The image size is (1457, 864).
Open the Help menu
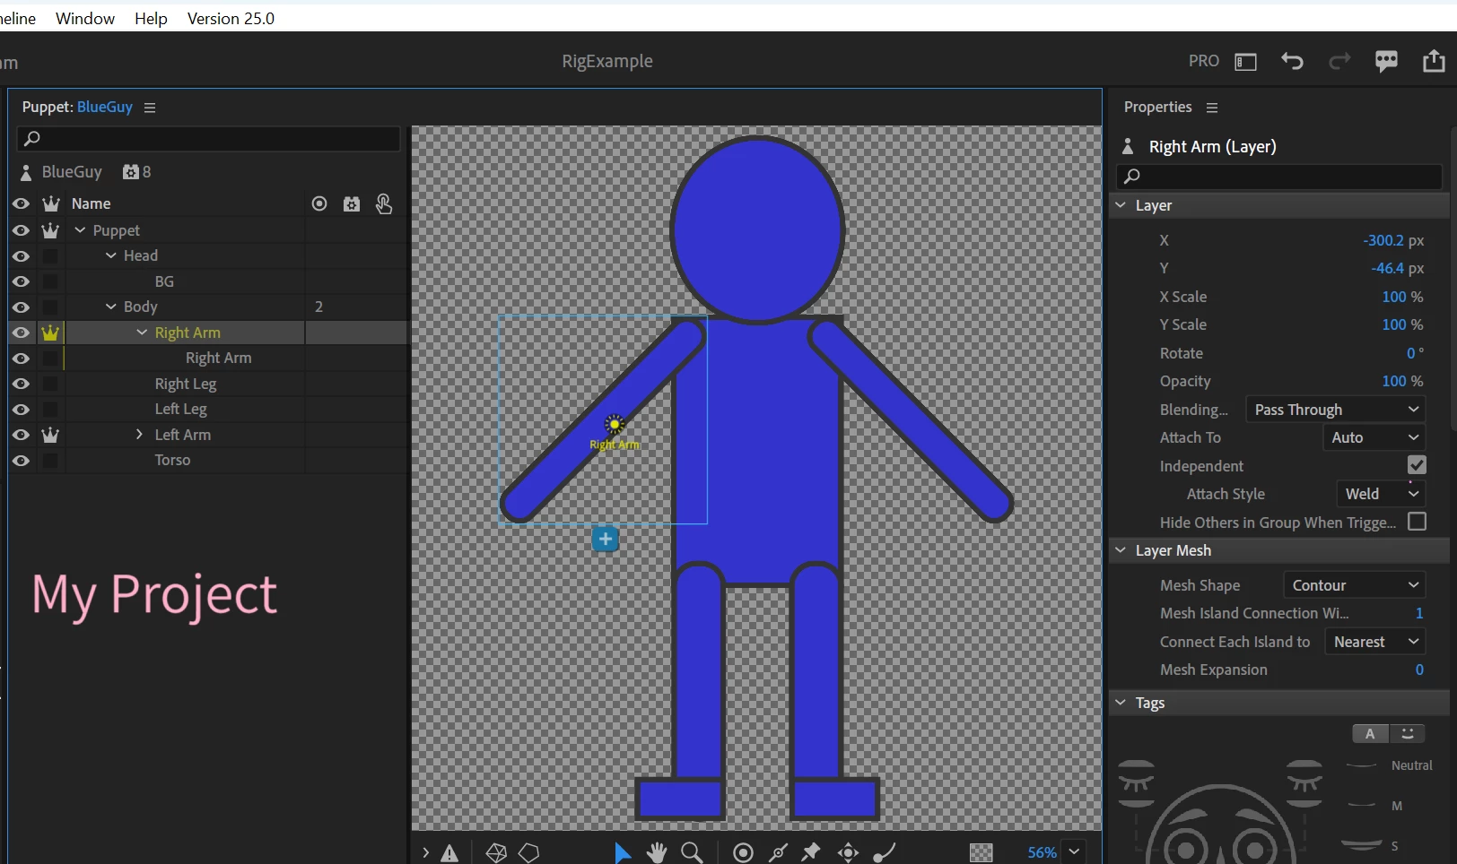pos(151,18)
